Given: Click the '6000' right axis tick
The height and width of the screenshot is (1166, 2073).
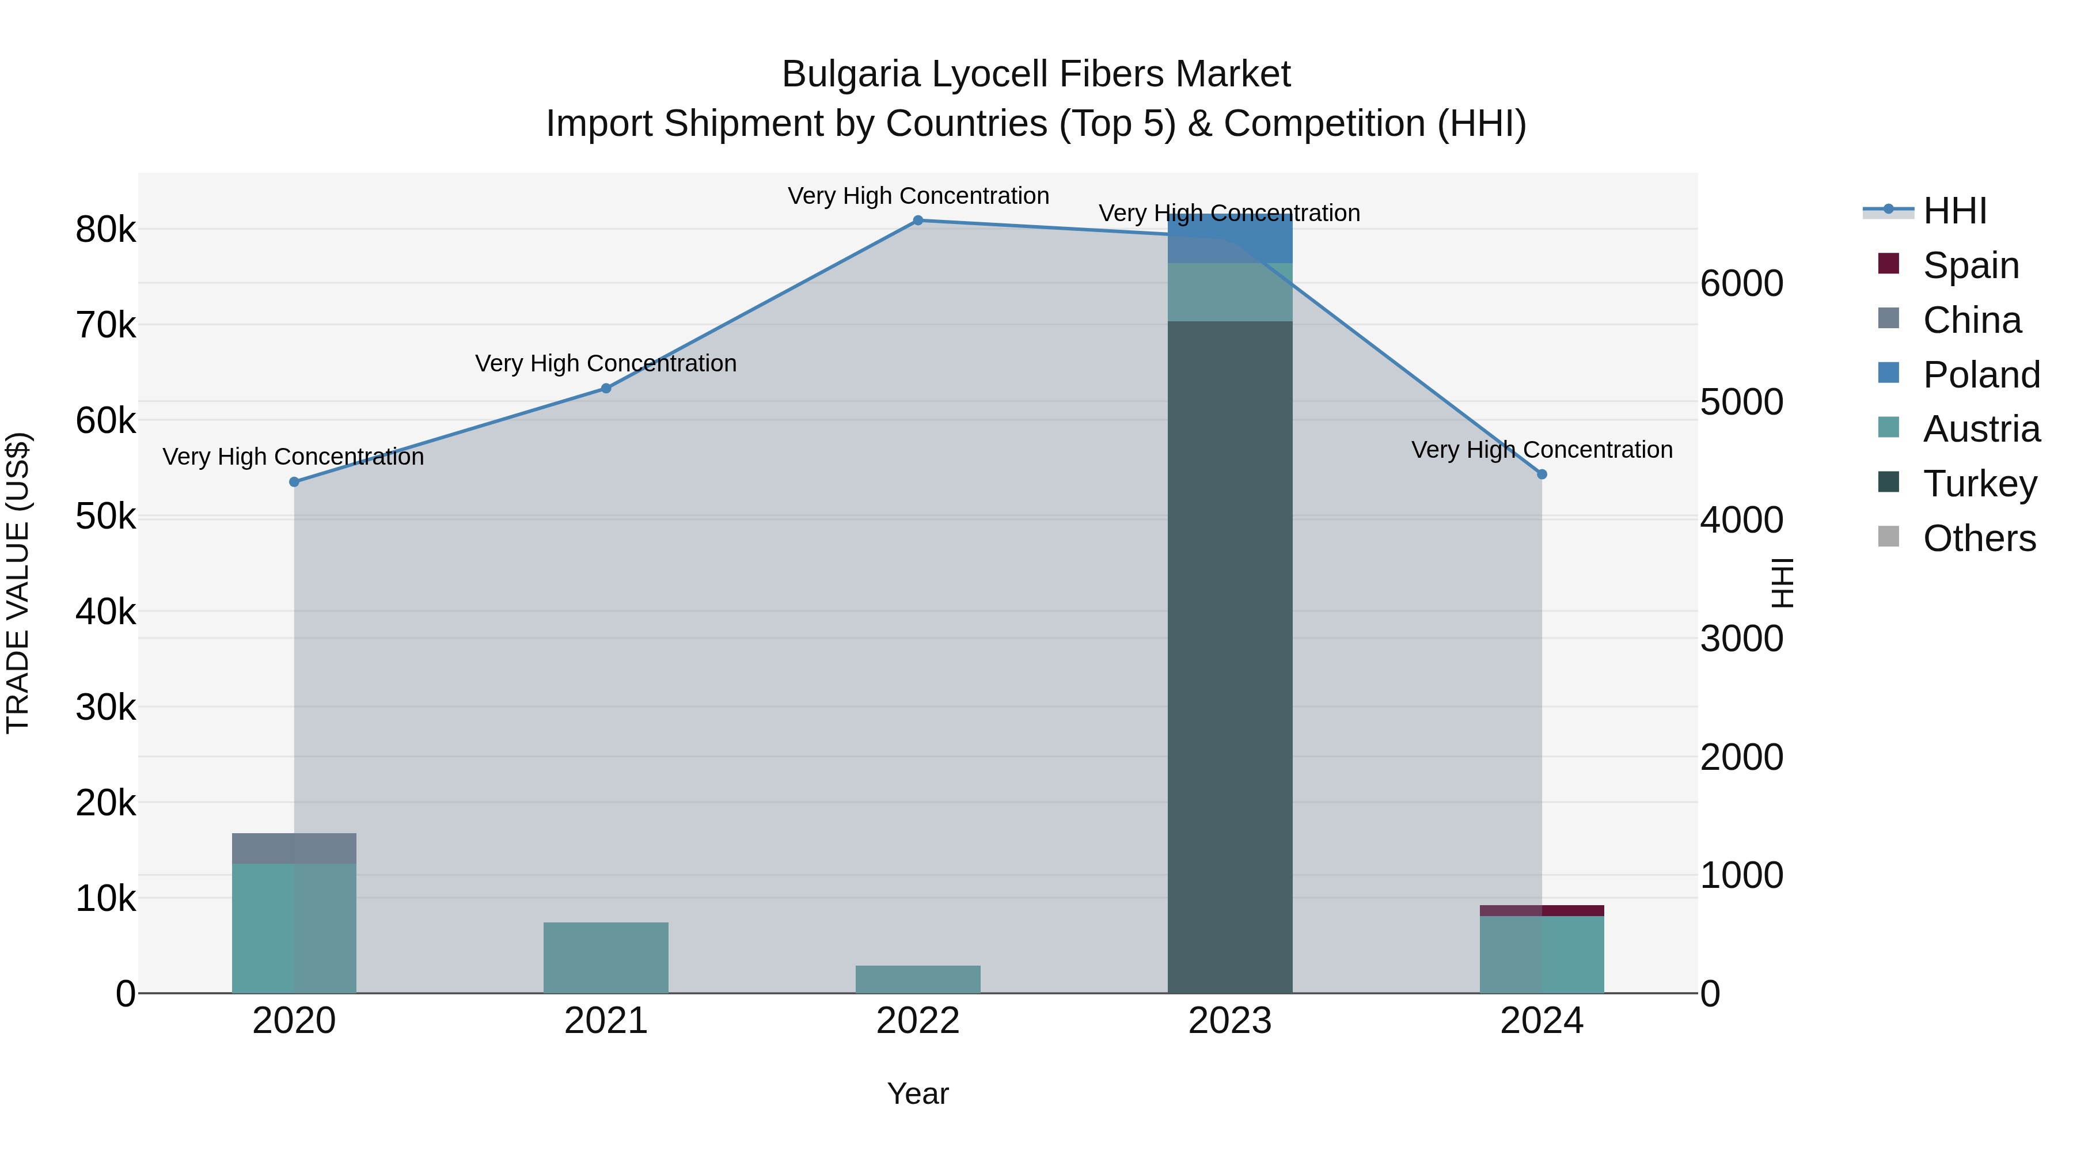Looking at the screenshot, I should (1742, 283).
